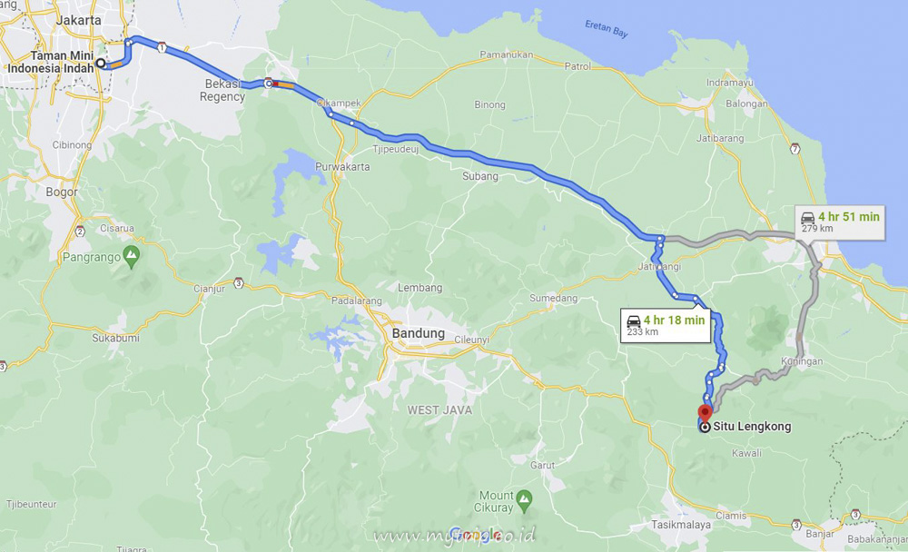The width and height of the screenshot is (908, 552).
Task: Click the Pangrango mountain icon
Action: click(x=132, y=257)
